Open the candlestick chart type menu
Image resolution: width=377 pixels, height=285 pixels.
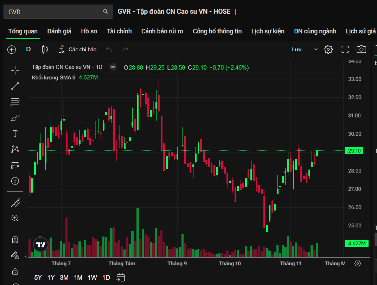coord(45,50)
